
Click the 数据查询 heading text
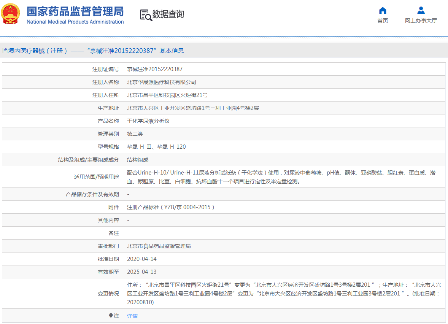(x=168, y=14)
